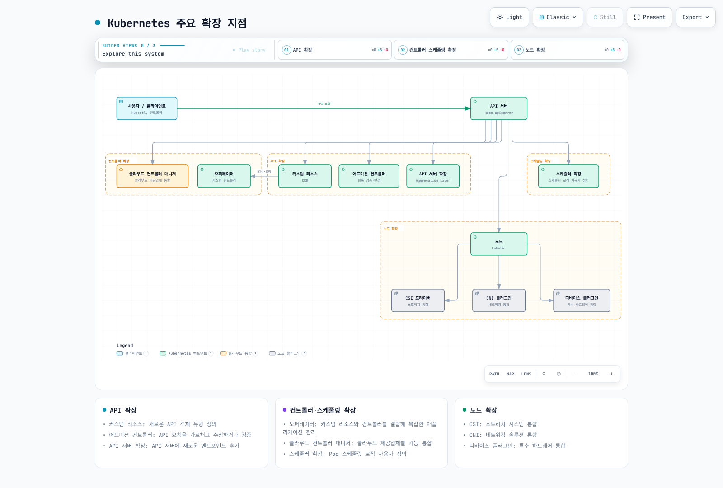Select the API 서버 kube-apiserver node

pyautogui.click(x=499, y=108)
